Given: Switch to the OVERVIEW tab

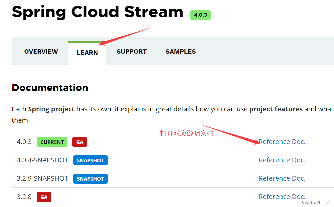Looking at the screenshot, I should (x=41, y=51).
